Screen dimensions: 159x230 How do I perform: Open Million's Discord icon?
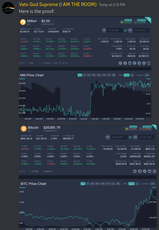[149, 63]
